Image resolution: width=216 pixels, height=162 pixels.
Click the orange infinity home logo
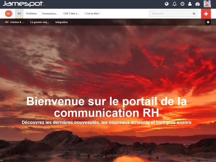point(9,13)
